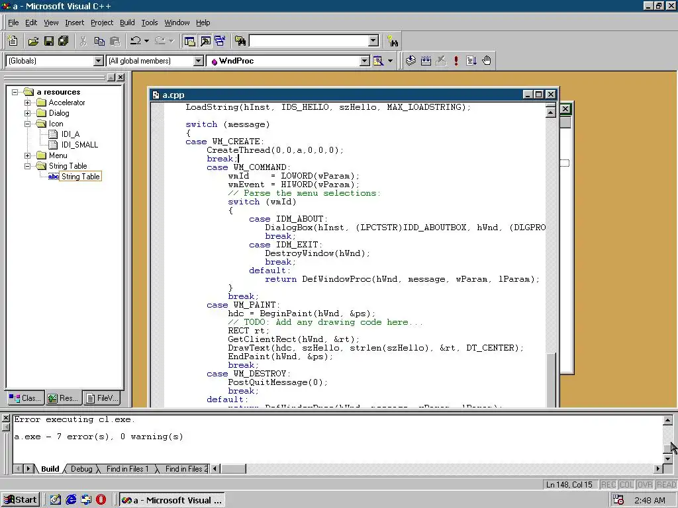Screen dimensions: 678x508
Task: Open the Window menu
Action: [177, 22]
